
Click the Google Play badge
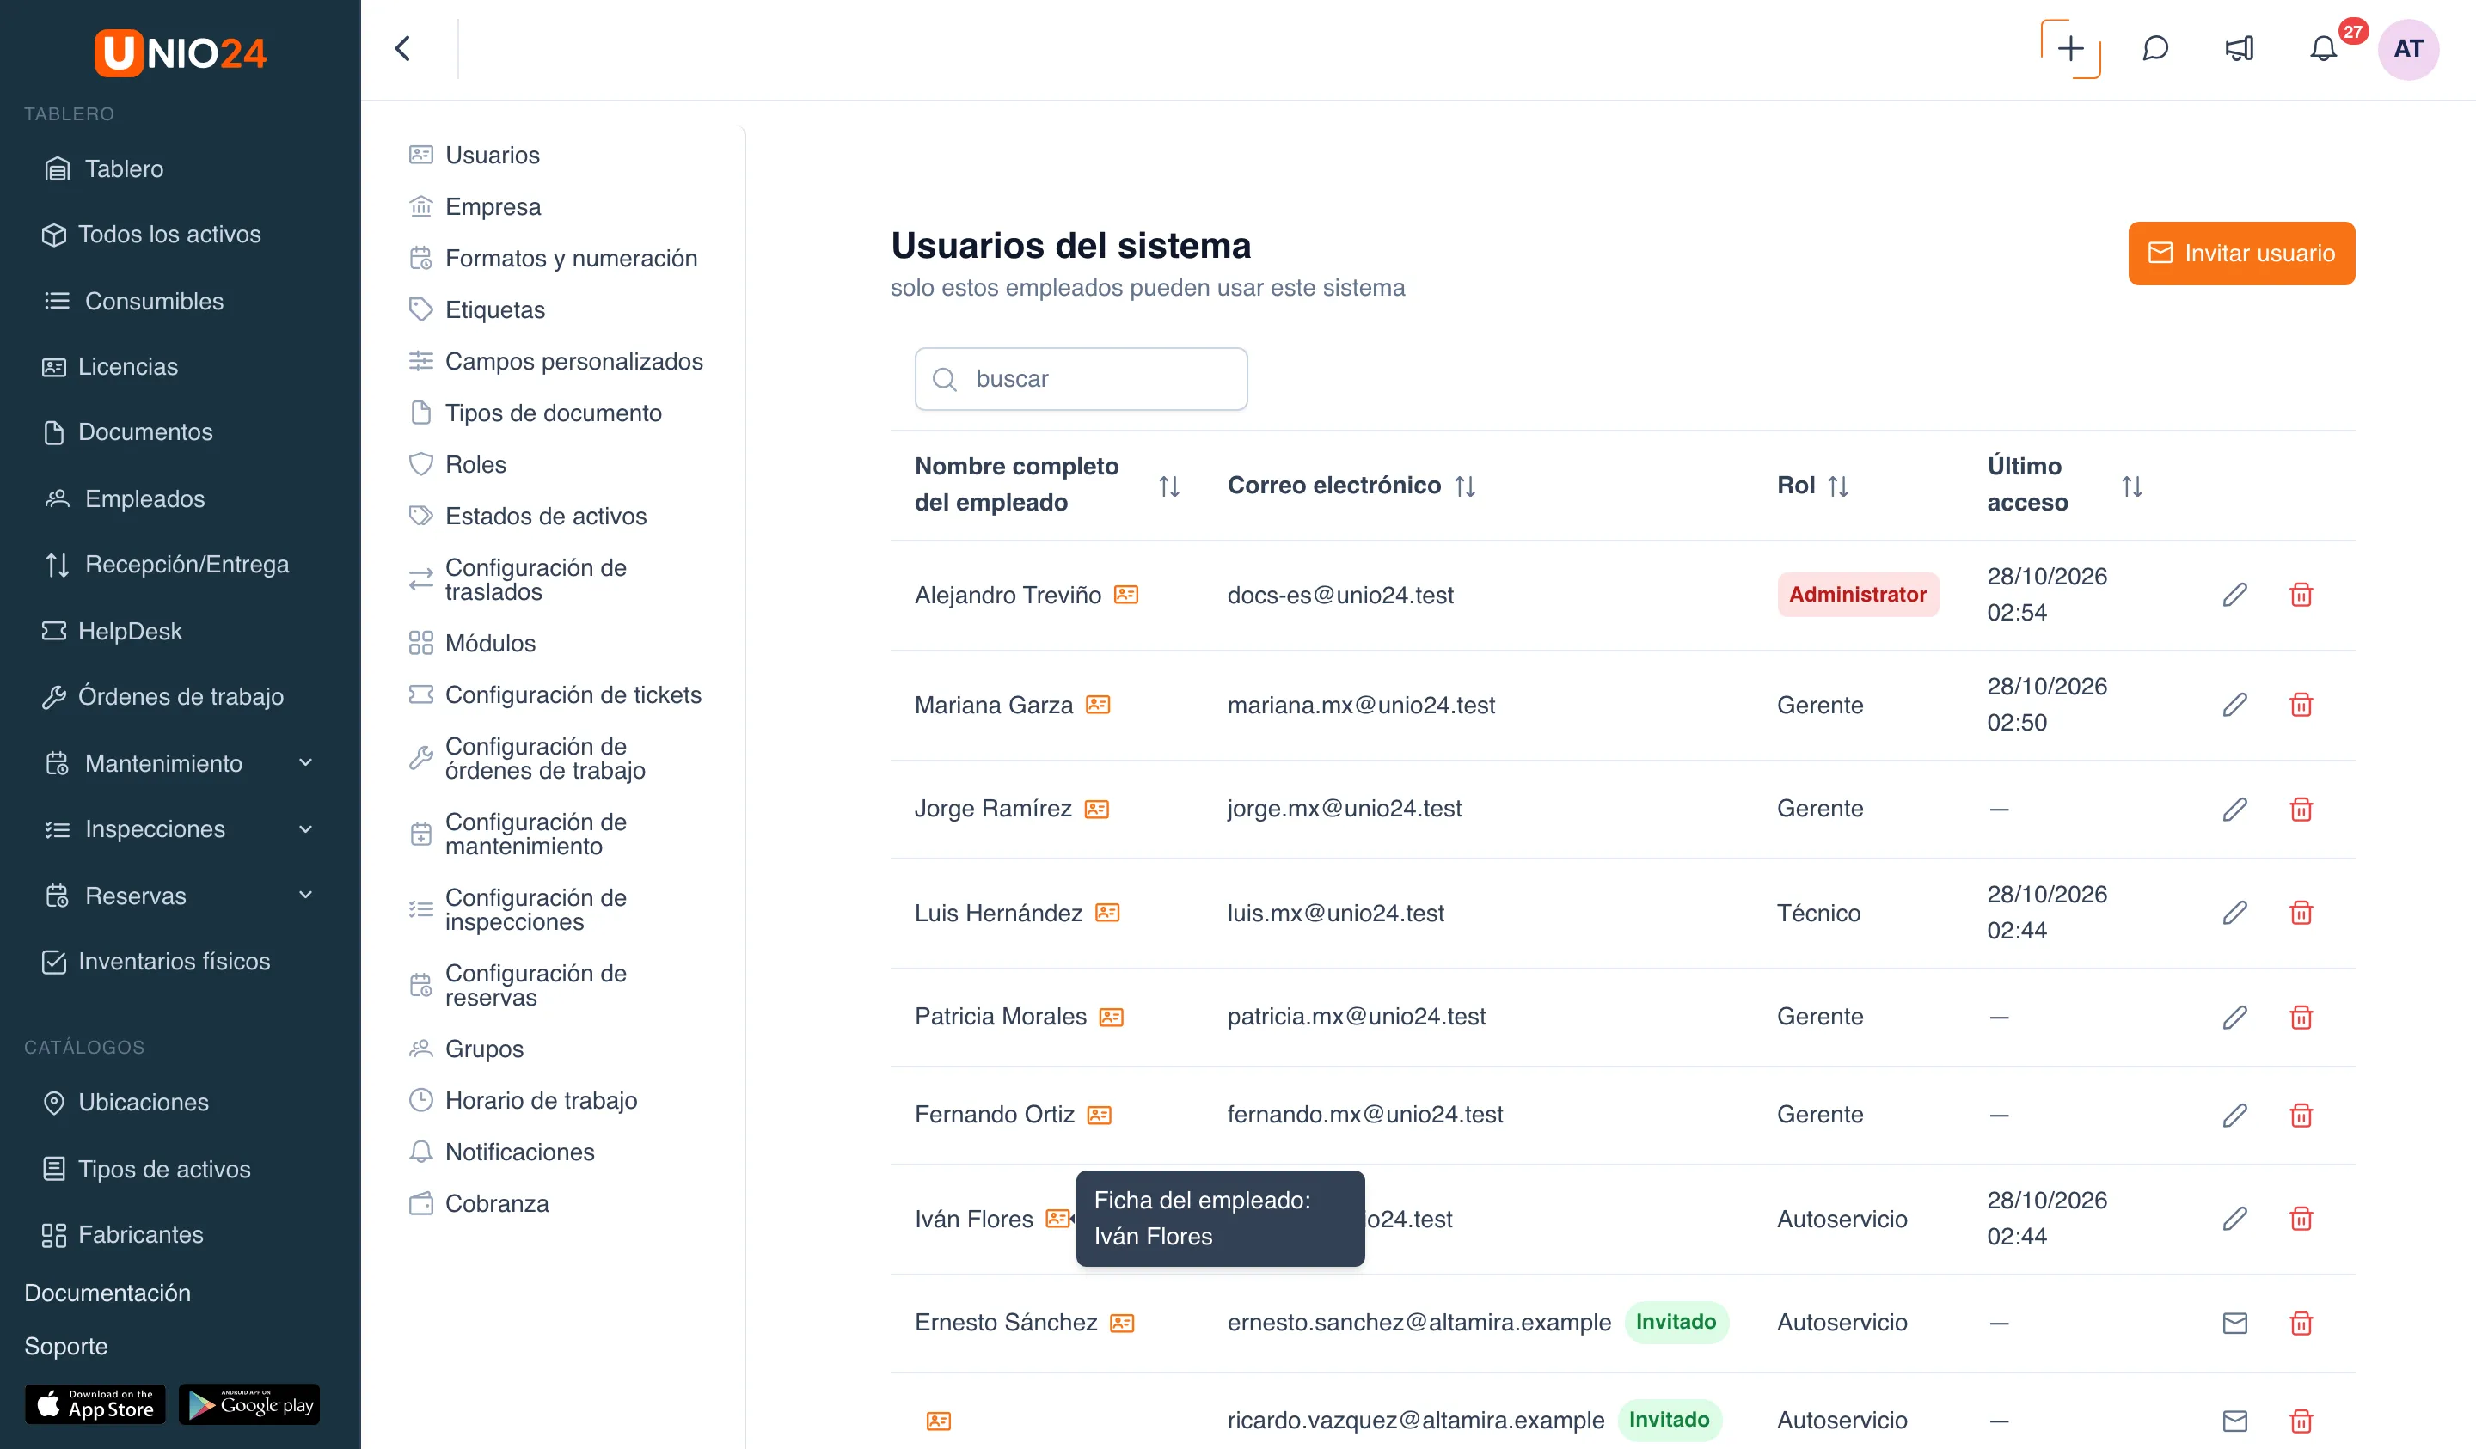point(249,1405)
